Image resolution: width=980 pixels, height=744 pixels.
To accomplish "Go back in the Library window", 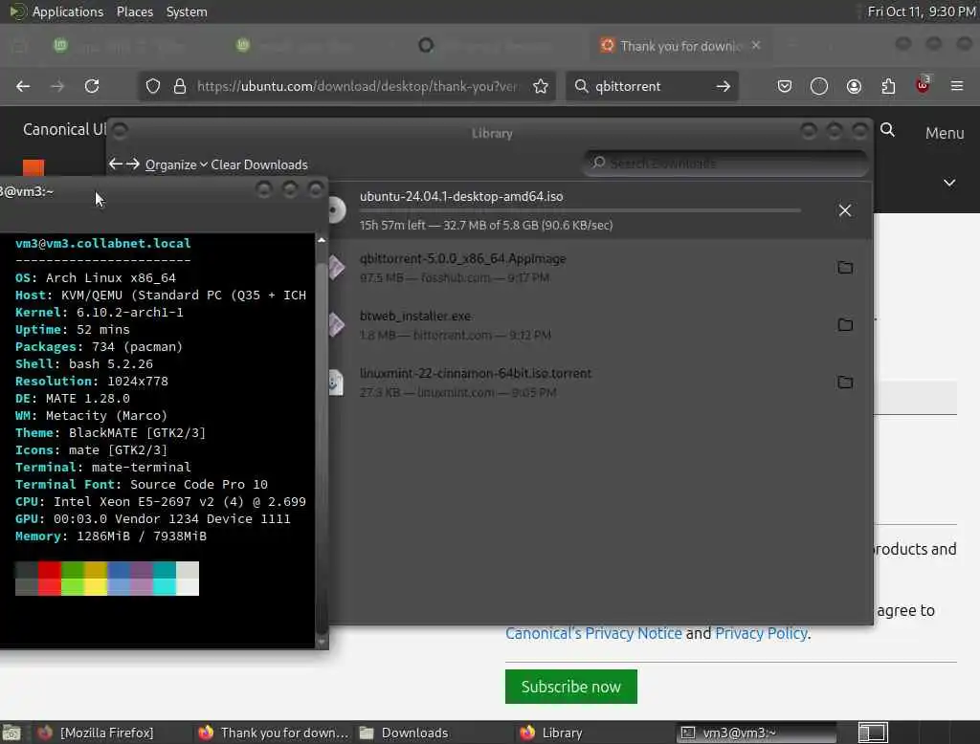I will (x=116, y=164).
